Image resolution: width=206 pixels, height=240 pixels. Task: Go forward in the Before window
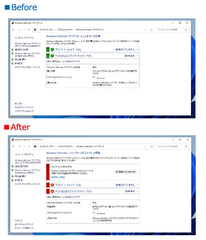point(19,30)
